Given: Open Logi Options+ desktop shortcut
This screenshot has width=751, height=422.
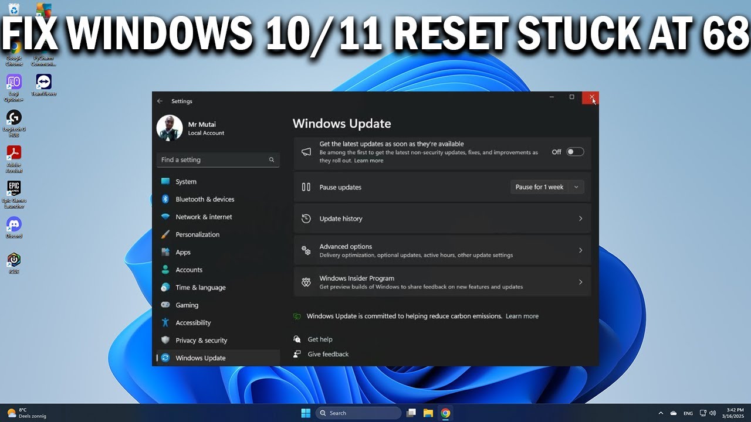Looking at the screenshot, I should [14, 88].
